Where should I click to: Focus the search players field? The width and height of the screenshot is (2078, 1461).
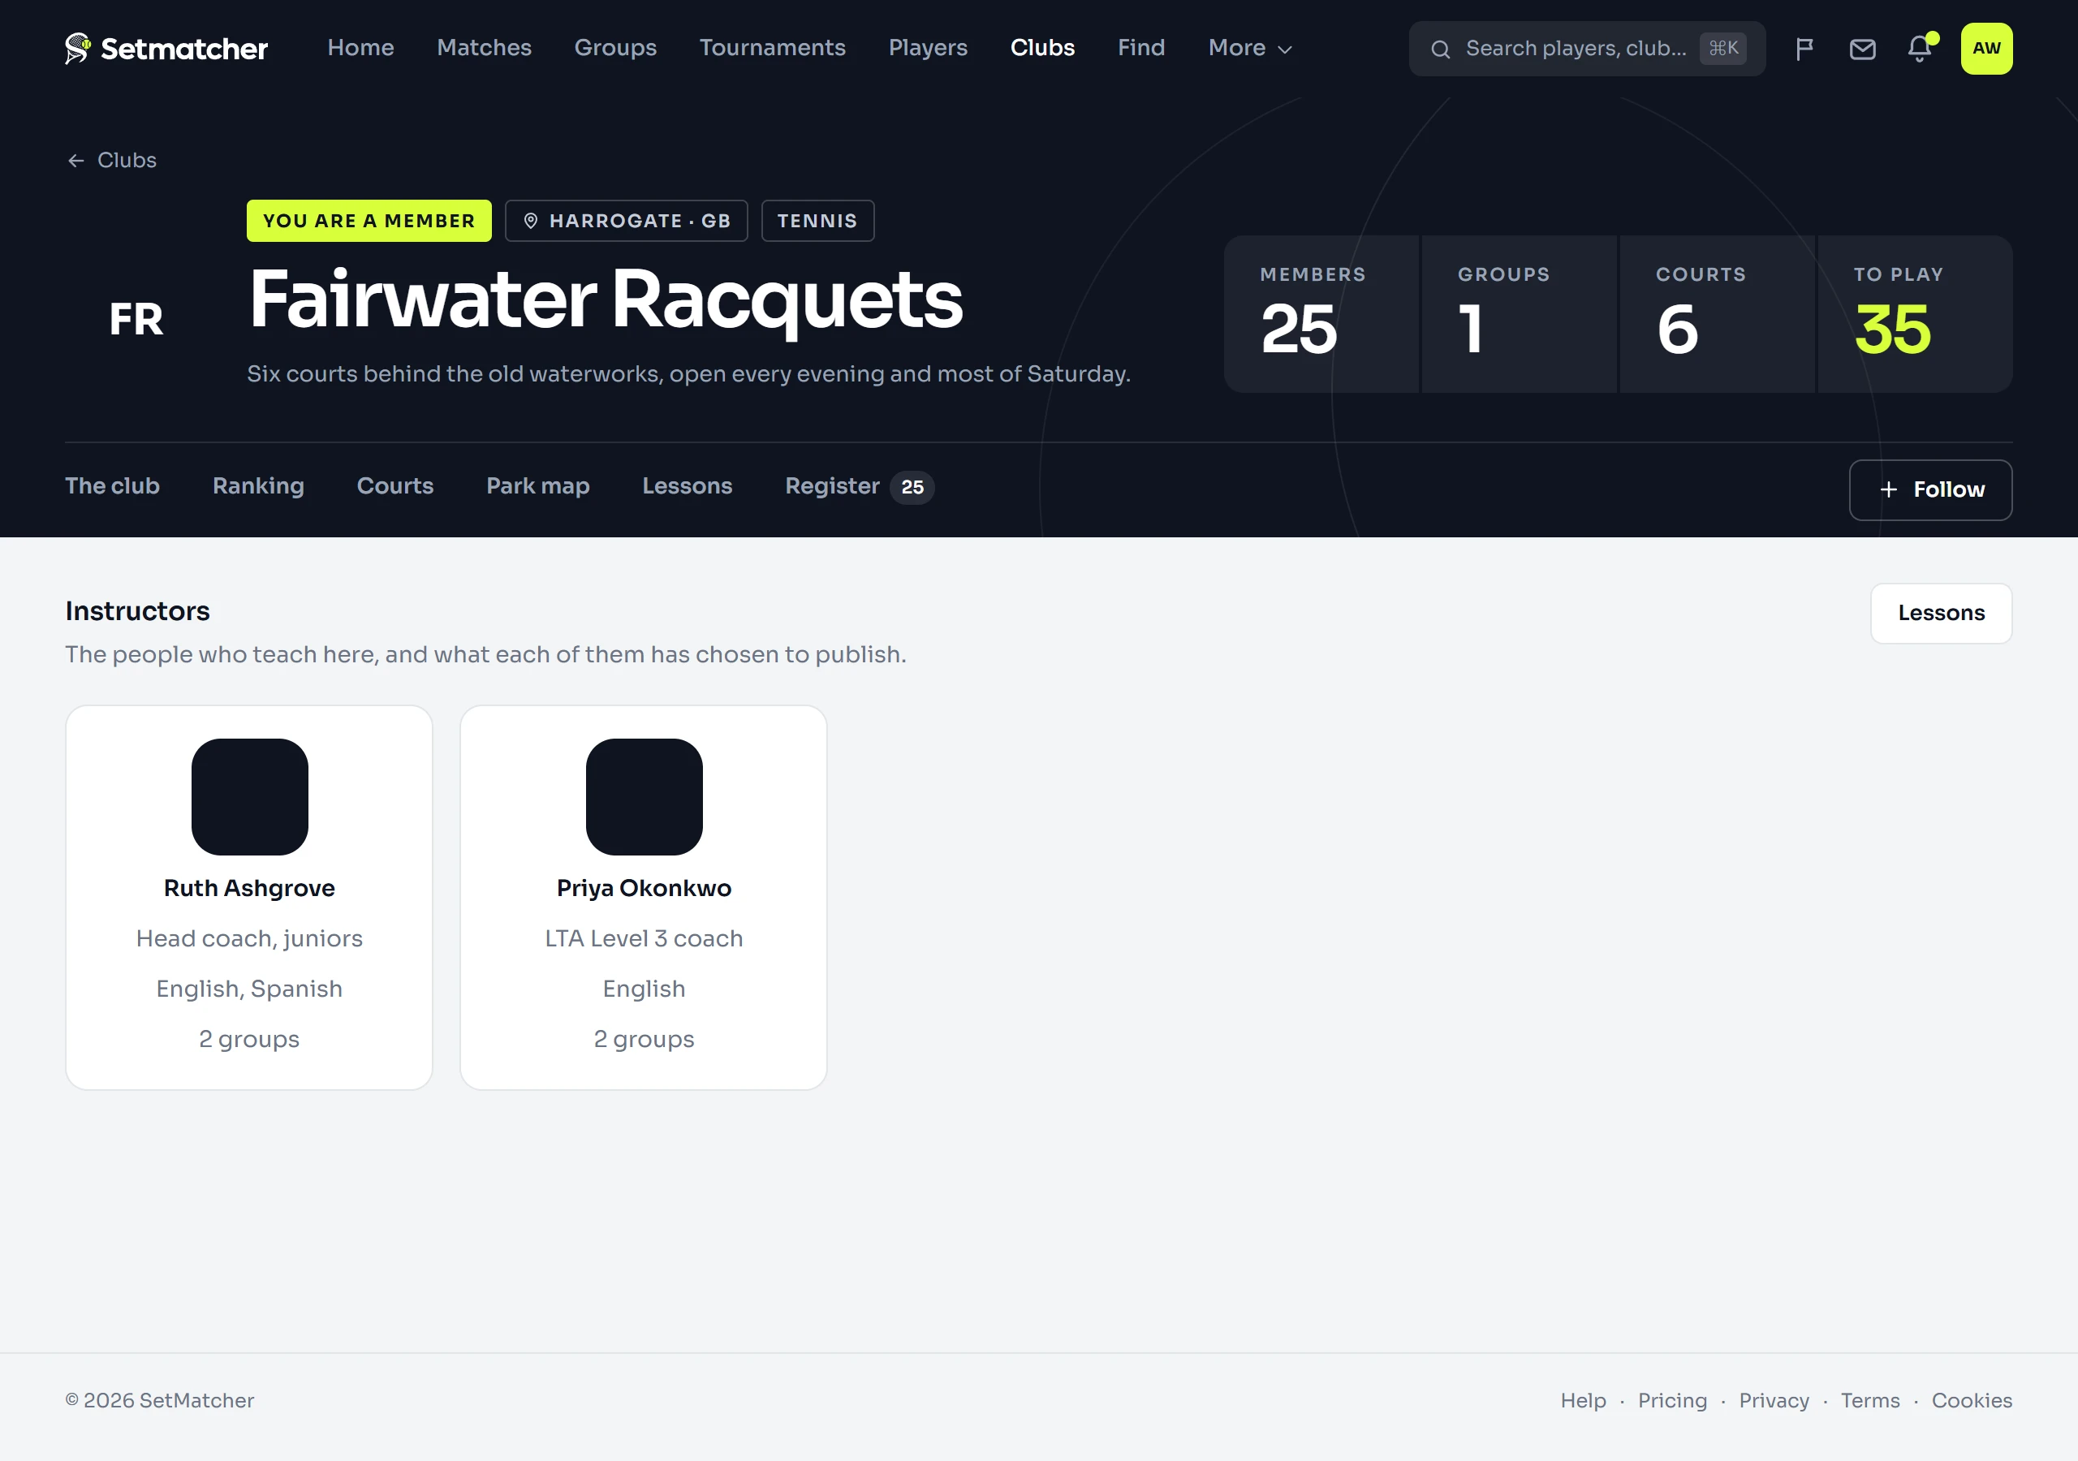click(x=1587, y=49)
